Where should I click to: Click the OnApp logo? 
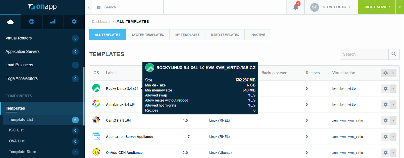[x=42, y=7]
